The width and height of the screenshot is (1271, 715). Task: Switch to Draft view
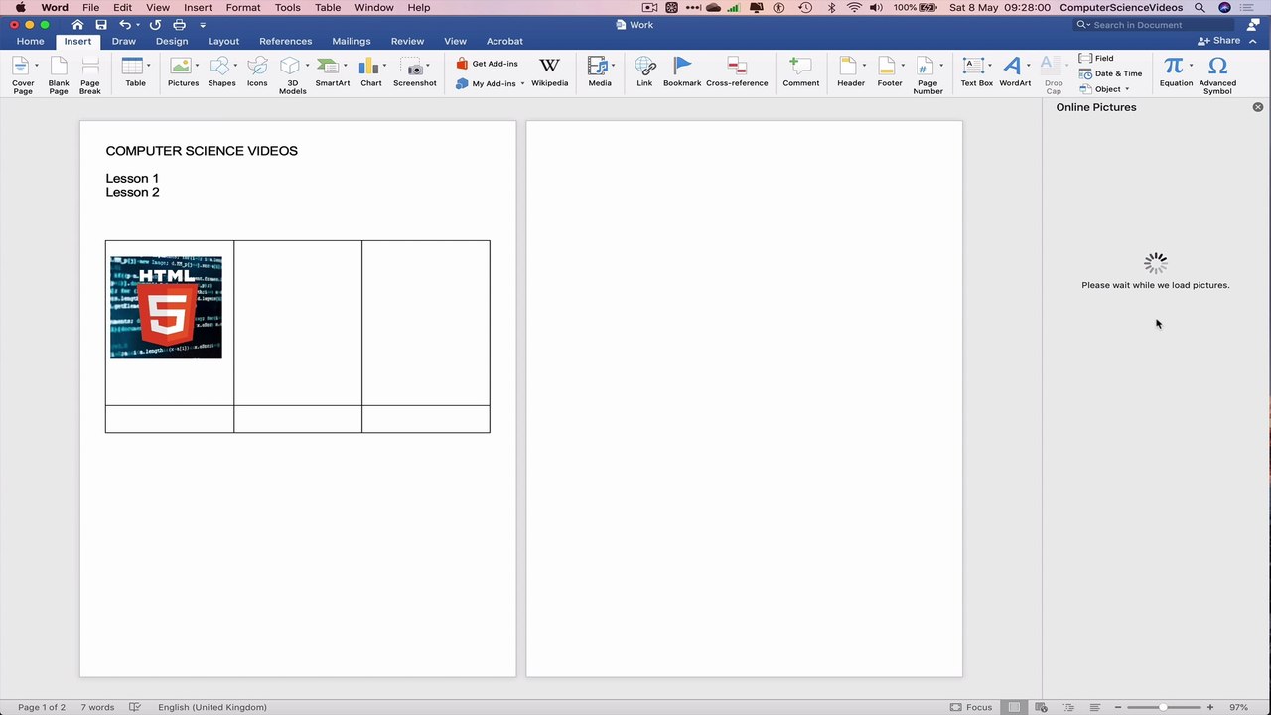pos(1094,707)
